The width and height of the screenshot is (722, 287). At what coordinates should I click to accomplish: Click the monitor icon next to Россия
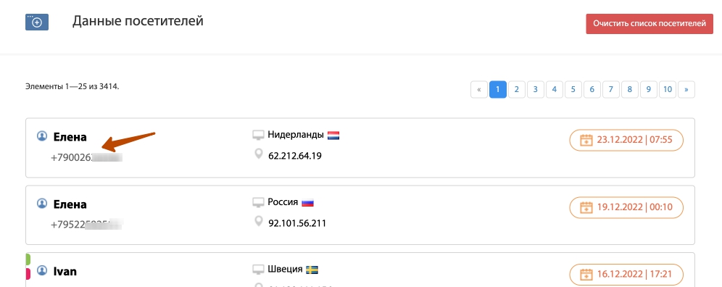click(x=258, y=202)
